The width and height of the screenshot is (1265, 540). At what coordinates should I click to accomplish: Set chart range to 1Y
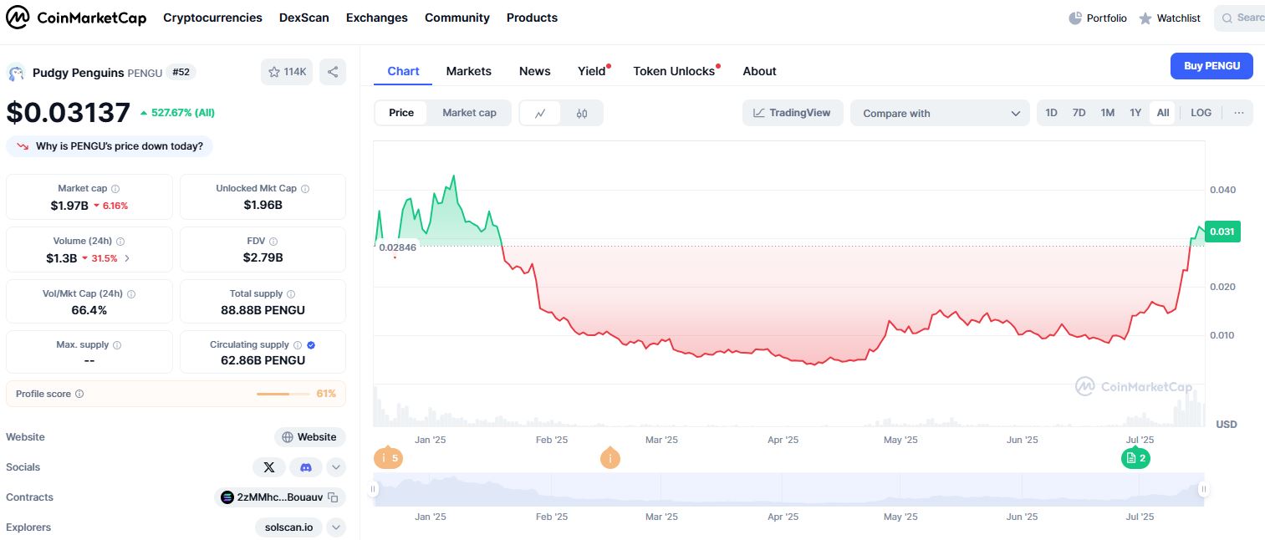pyautogui.click(x=1135, y=113)
